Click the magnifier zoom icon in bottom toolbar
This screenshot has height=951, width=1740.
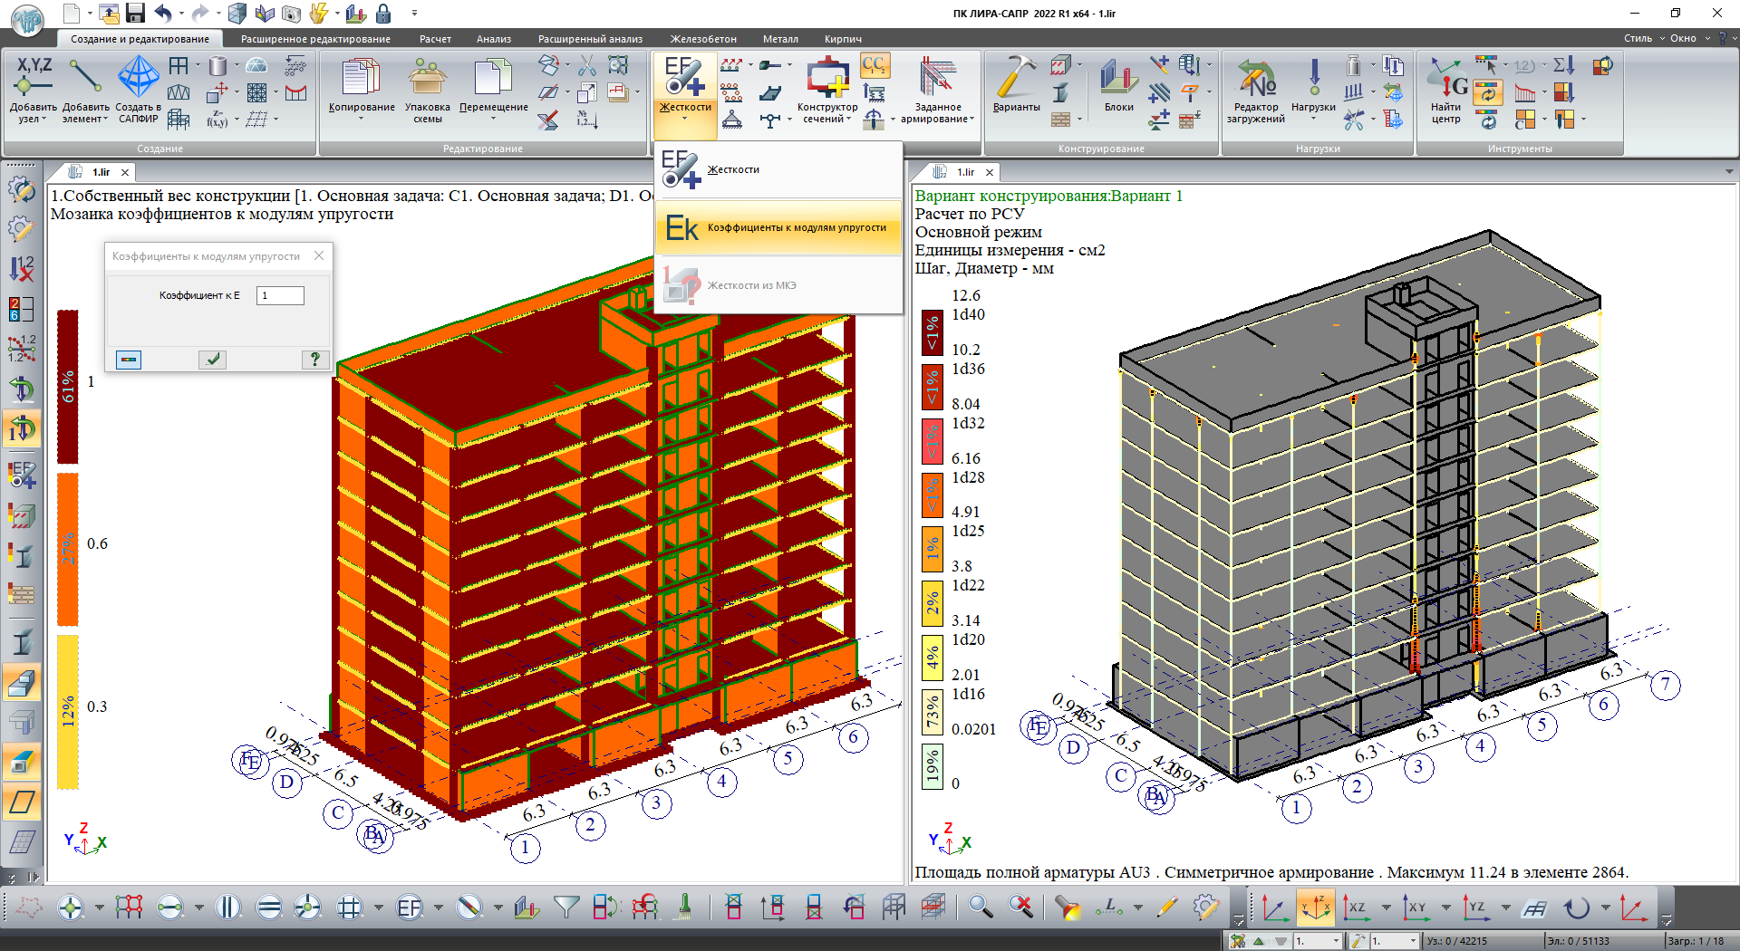(980, 907)
